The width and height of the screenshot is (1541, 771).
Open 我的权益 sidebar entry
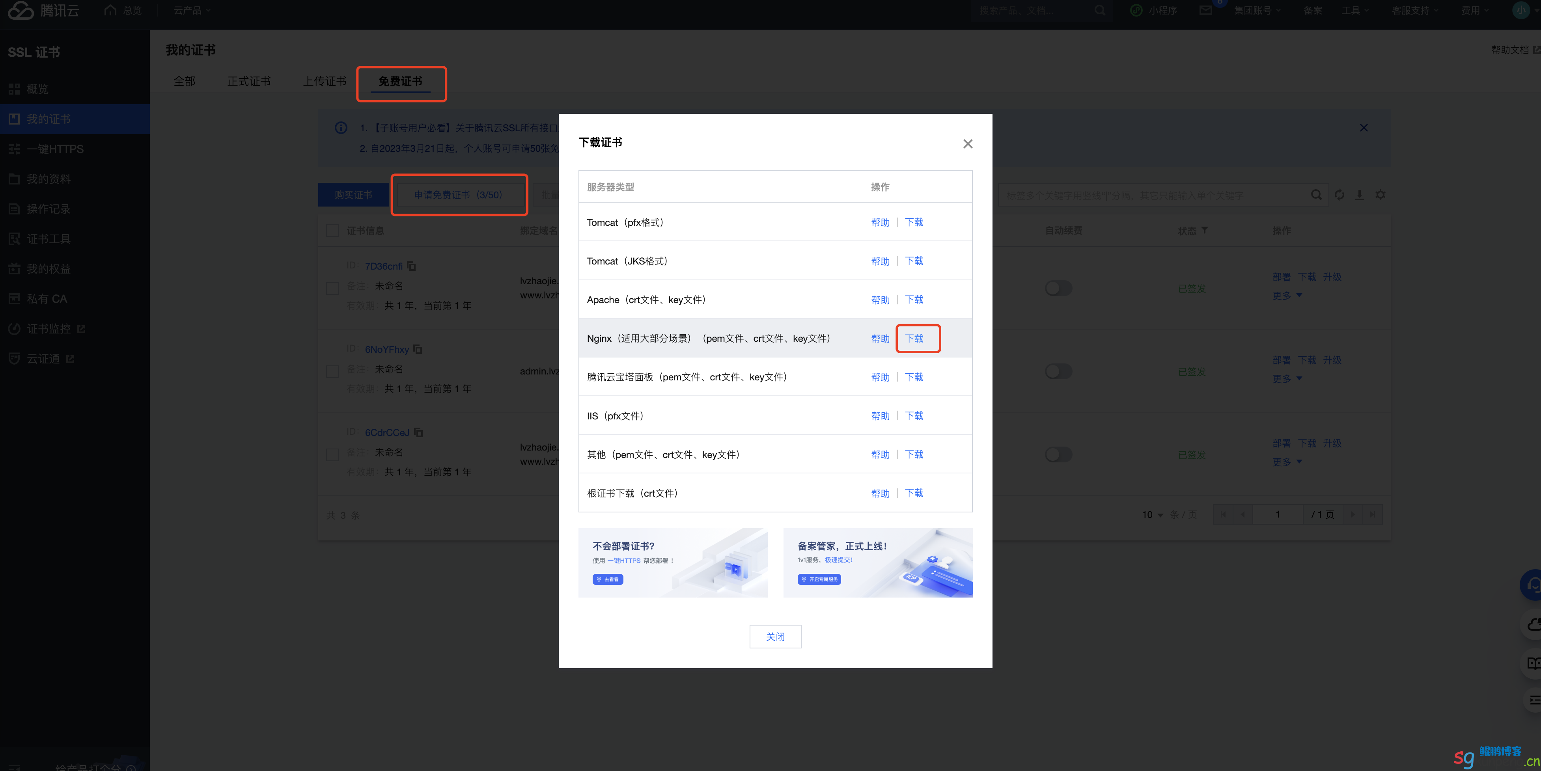[75, 268]
